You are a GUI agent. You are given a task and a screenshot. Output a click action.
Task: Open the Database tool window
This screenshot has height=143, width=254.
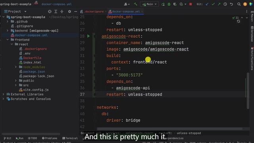click(252, 34)
